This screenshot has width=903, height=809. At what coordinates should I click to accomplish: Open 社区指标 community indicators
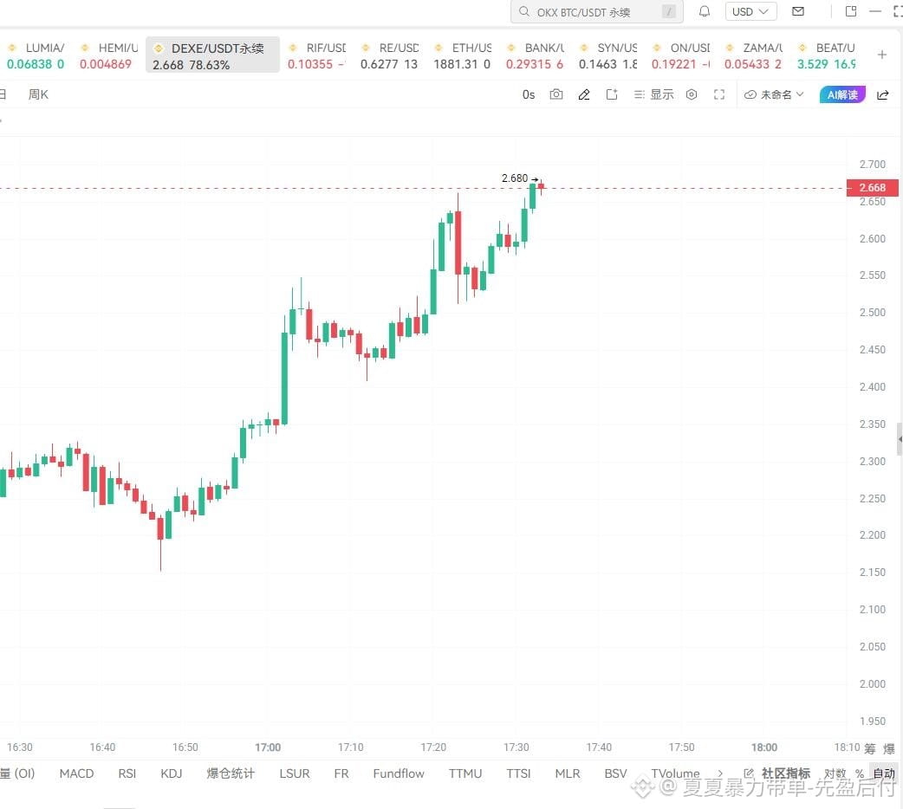click(785, 773)
